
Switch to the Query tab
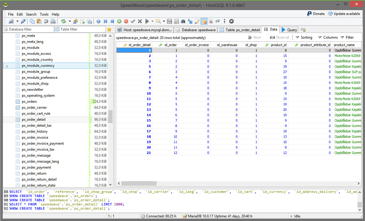pyautogui.click(x=289, y=30)
